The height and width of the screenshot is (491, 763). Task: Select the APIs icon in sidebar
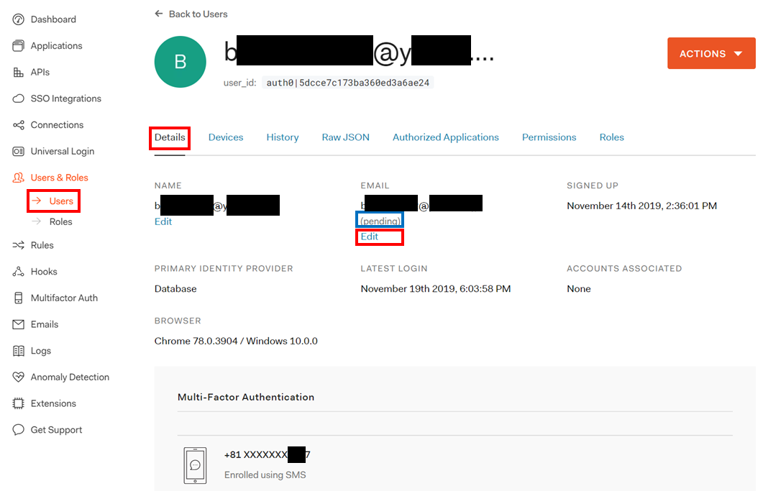[x=18, y=72]
